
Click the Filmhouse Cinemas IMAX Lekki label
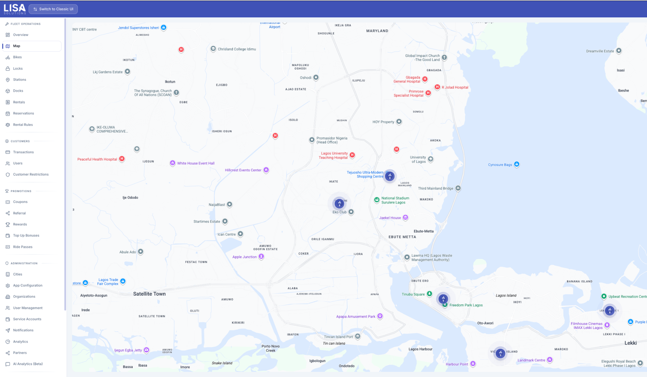(x=587, y=326)
